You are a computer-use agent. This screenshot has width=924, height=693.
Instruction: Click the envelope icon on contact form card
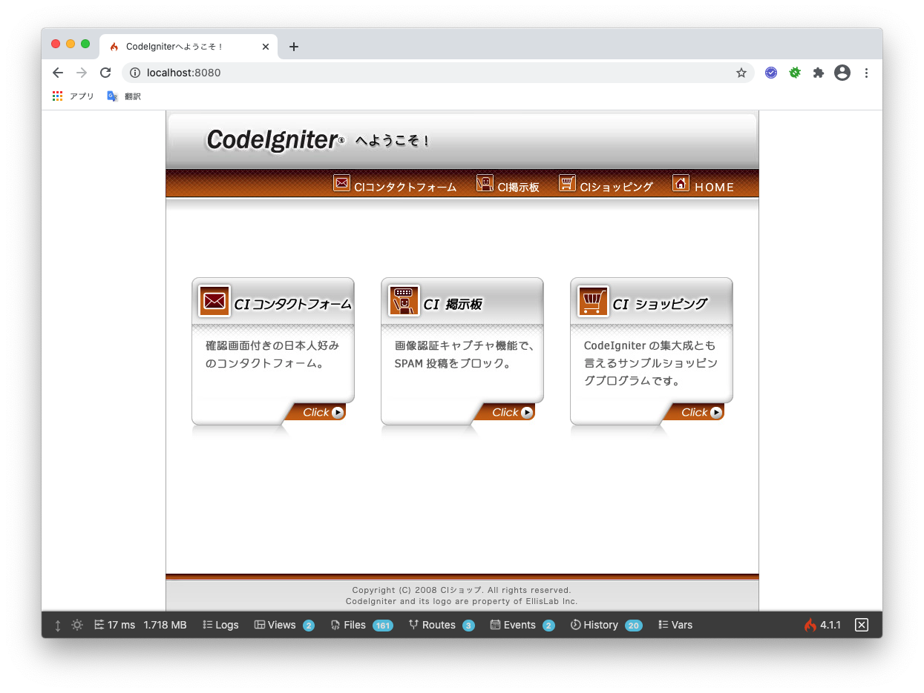tap(214, 301)
